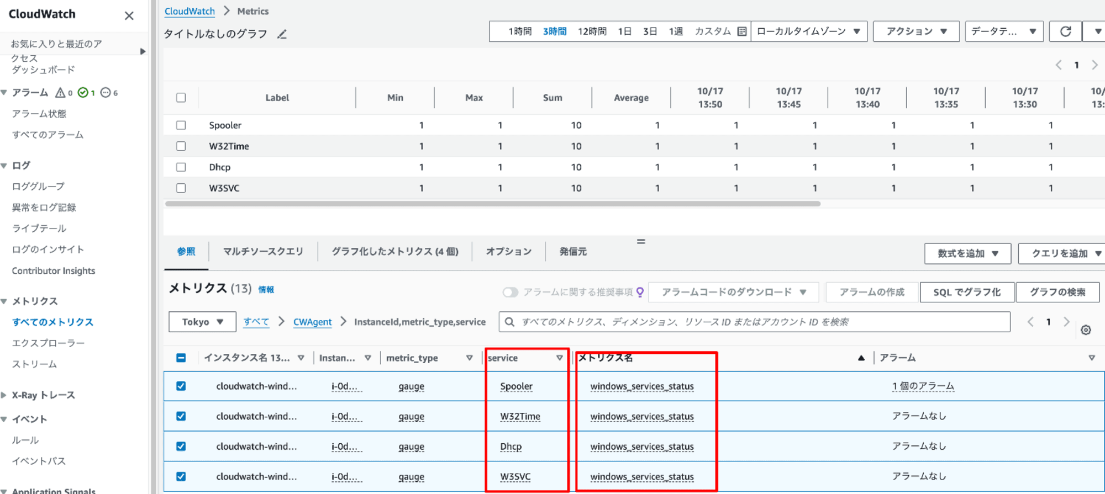Click the in-alarm warning triangle icon
The width and height of the screenshot is (1105, 494).
[60, 93]
